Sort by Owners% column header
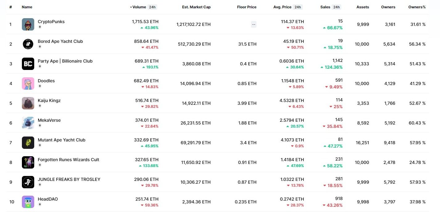 pos(417,7)
